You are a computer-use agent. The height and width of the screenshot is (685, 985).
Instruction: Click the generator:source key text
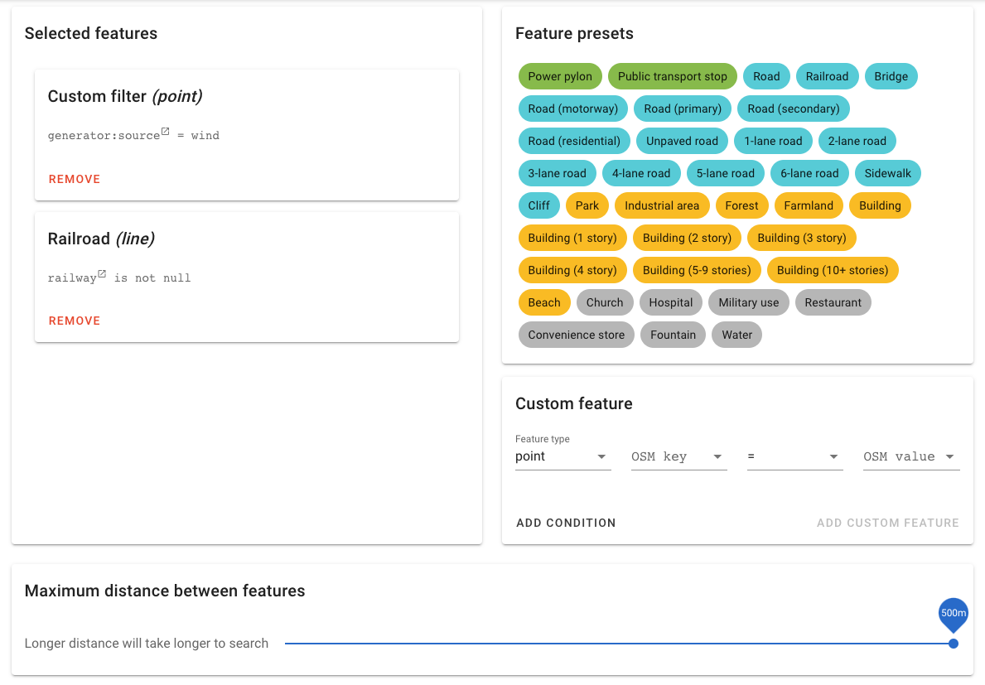(x=104, y=136)
